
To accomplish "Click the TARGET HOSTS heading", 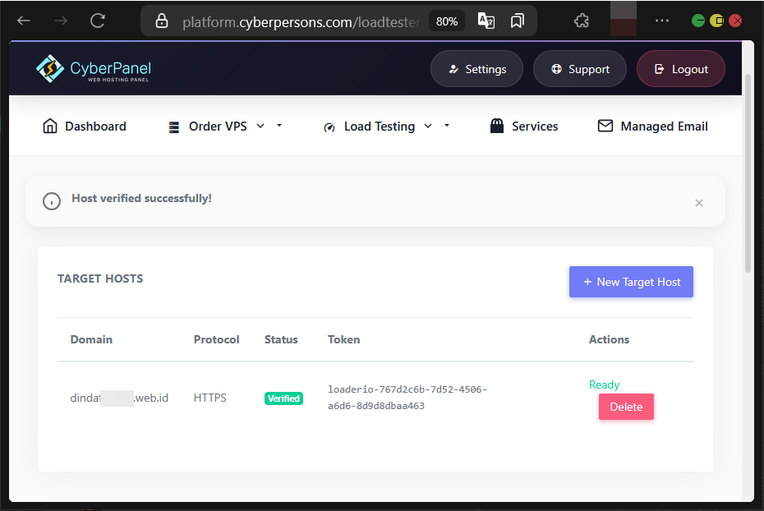I will click(100, 279).
